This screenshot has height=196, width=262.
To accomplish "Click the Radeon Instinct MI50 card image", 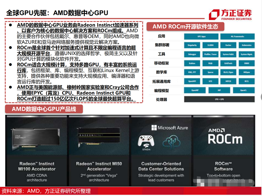I will [x=98, y=138].
